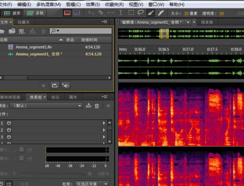Select the Marquee Selection tool
This screenshot has width=244, height=186.
pos(131,13)
